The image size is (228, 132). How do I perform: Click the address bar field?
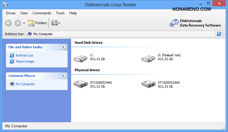[x=120, y=34]
